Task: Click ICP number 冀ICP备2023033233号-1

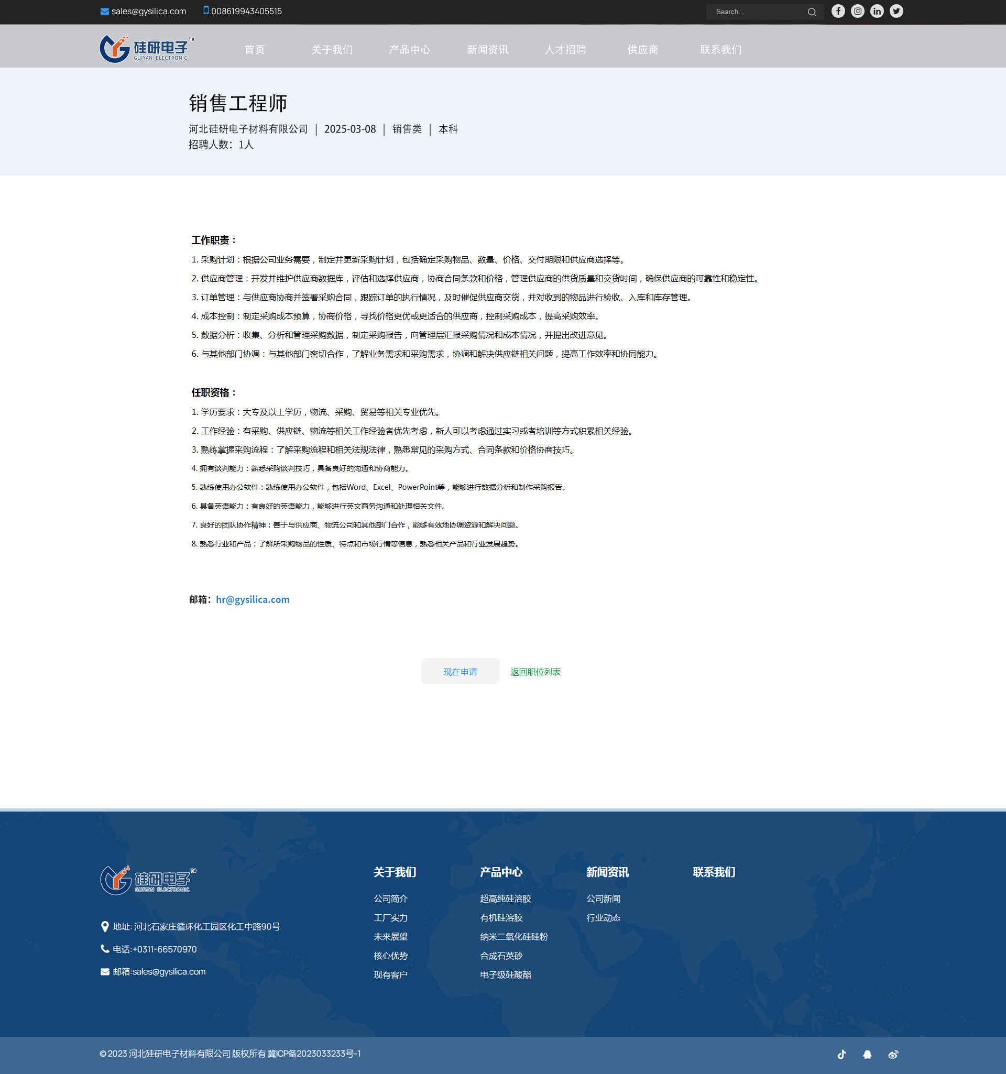Action: pyautogui.click(x=315, y=1054)
